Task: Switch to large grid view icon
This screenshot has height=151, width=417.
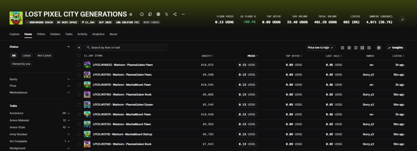Action: pyautogui.click(x=343, y=48)
